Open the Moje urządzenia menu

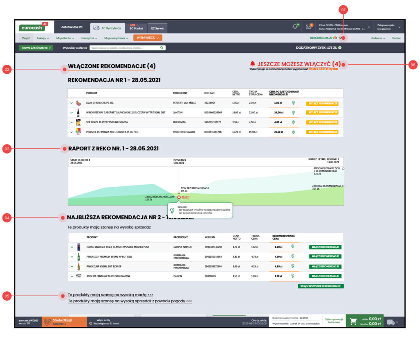[x=116, y=38]
